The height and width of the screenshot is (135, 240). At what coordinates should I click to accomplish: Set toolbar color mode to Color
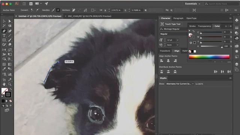pyautogui.click(x=3, y=101)
